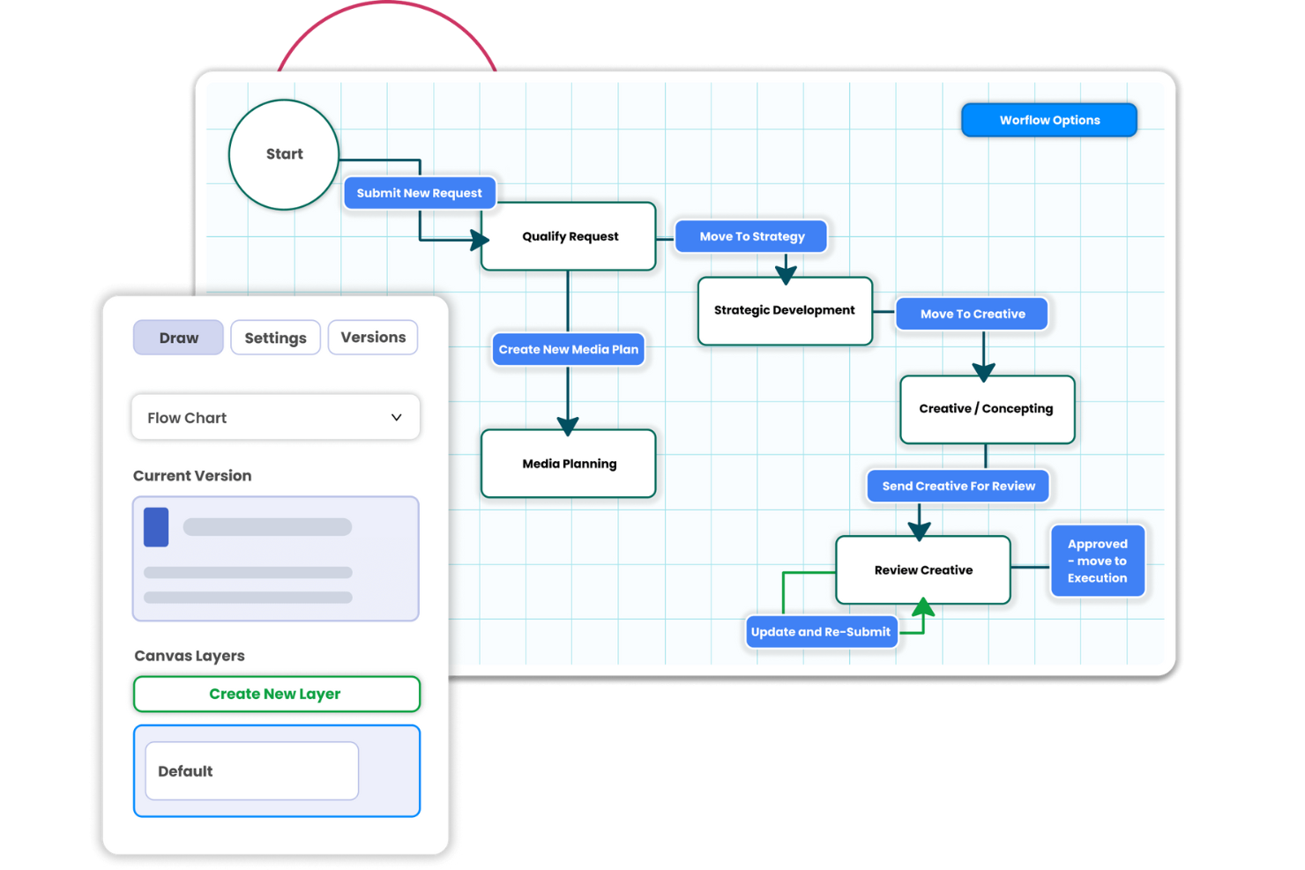Select the Creative / Concepting node
Viewport: 1305px width, 870px height.
click(986, 409)
